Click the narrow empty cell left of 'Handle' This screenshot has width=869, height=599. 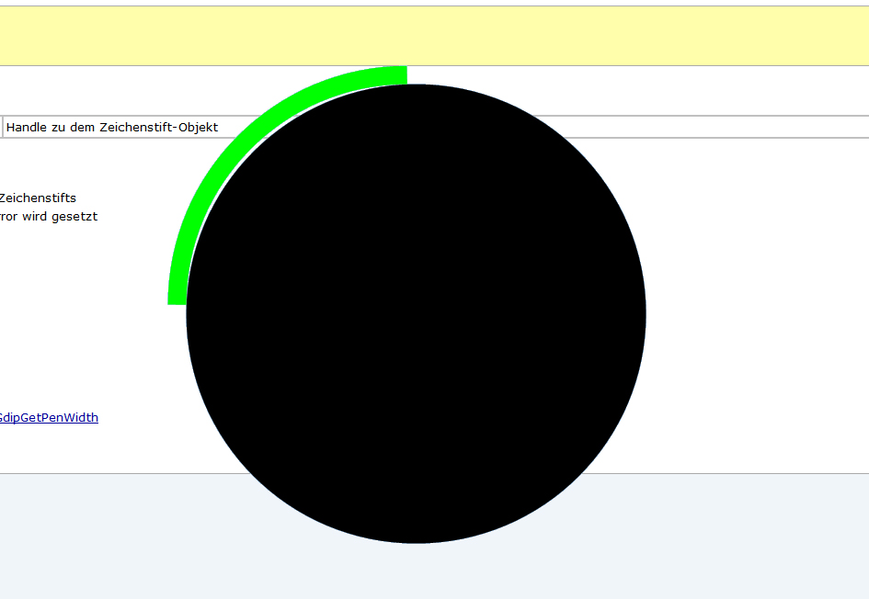[x=1, y=127]
